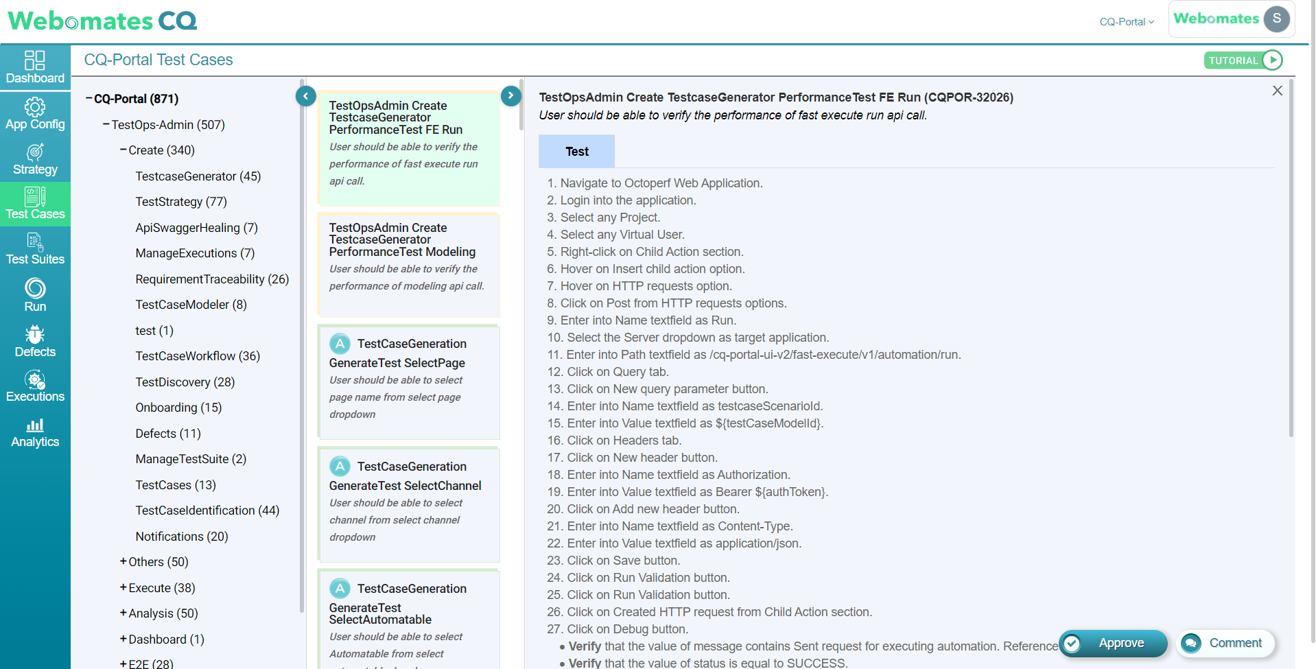Approve this test case
This screenshot has height=669, width=1316.
1113,644
